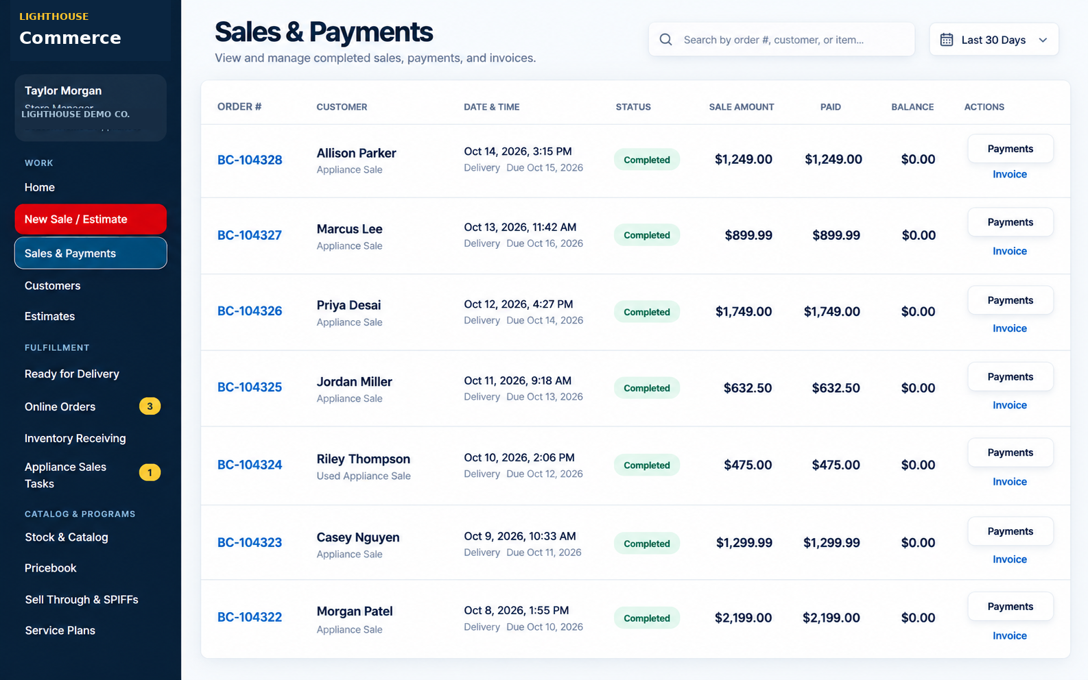Select the Sales & Payments sidebar item

(x=91, y=253)
